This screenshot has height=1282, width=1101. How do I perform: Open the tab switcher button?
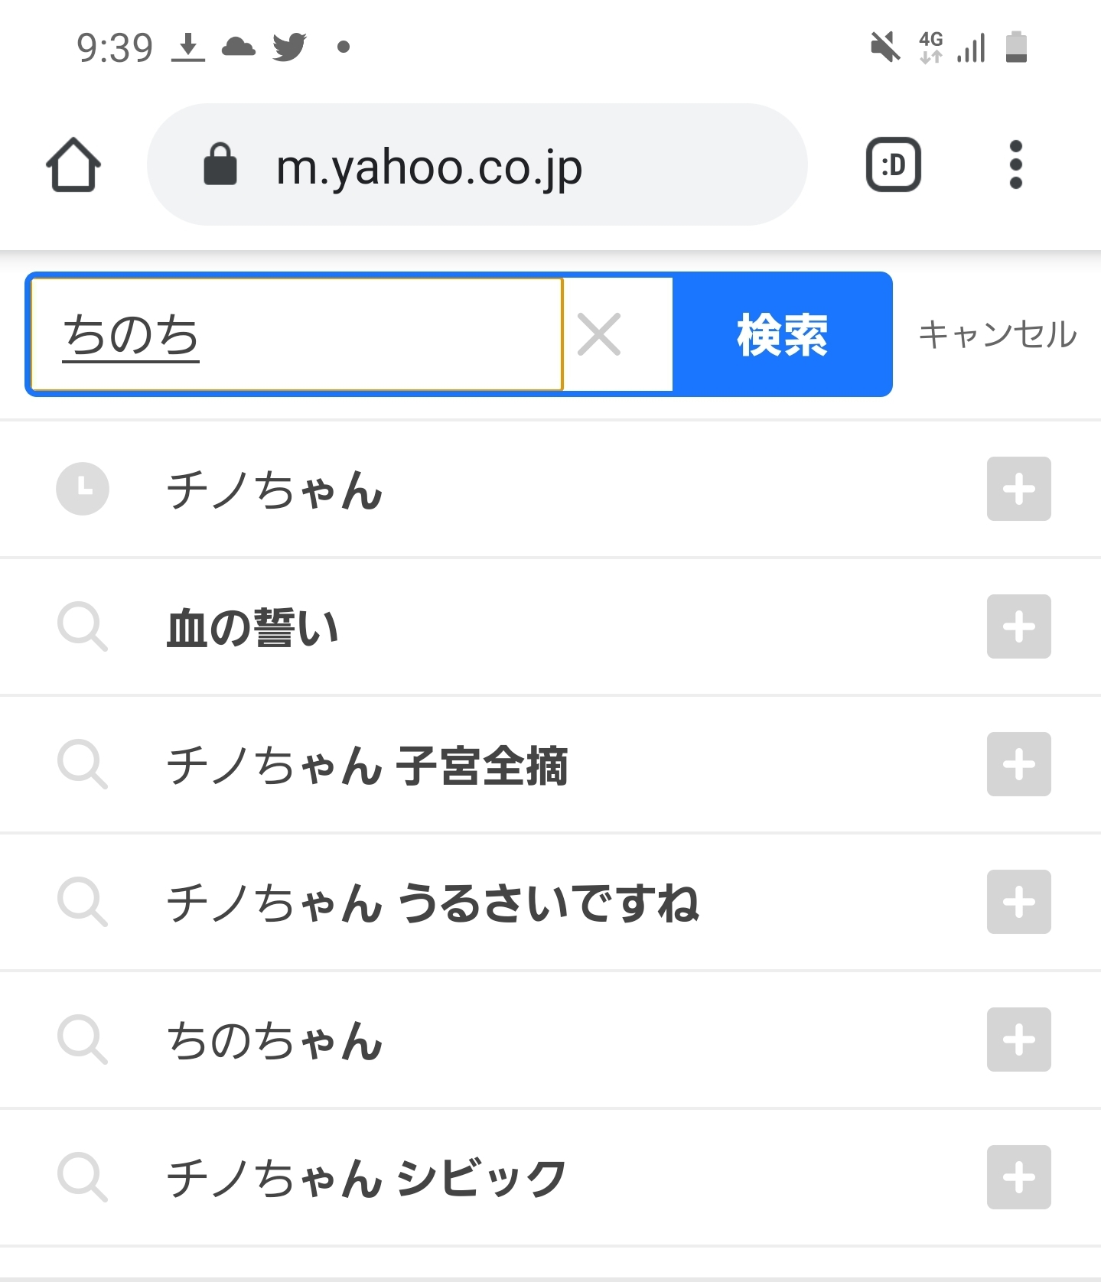tap(893, 164)
